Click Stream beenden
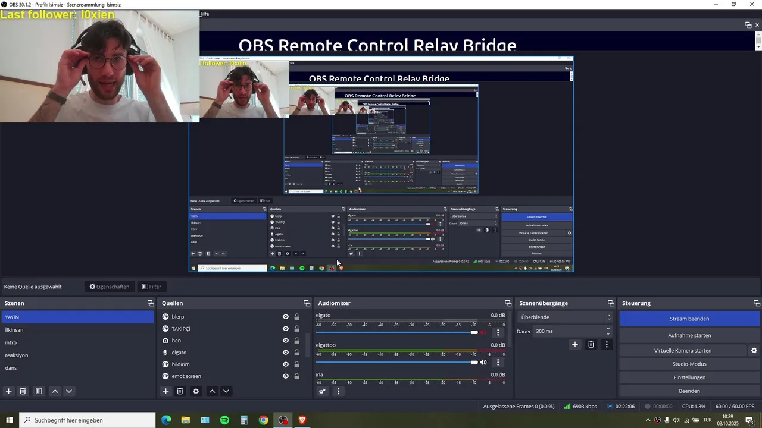 point(689,319)
